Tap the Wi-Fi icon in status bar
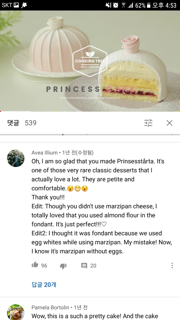This screenshot has height=320, width=180. pyautogui.click(x=123, y=5)
